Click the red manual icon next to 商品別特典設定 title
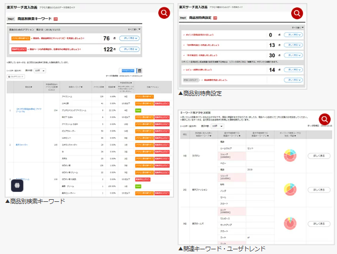The image size is (337, 254). [x=215, y=18]
